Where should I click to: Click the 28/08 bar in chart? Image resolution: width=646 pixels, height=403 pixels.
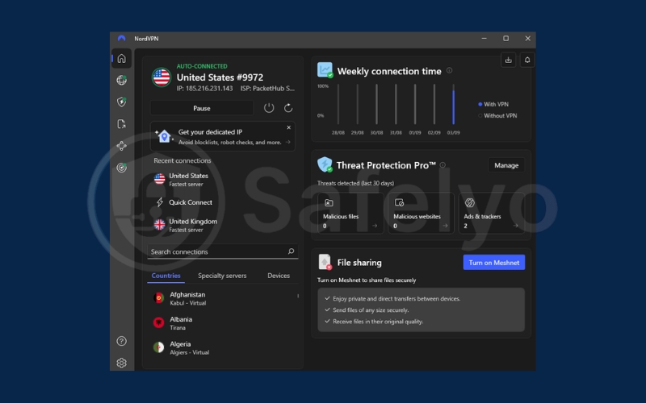click(338, 104)
